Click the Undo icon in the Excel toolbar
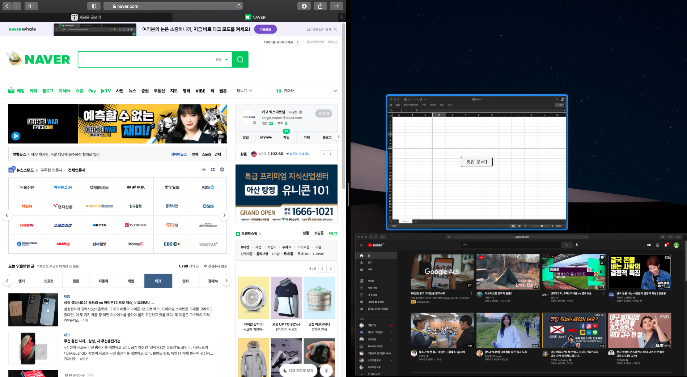 click(415, 100)
